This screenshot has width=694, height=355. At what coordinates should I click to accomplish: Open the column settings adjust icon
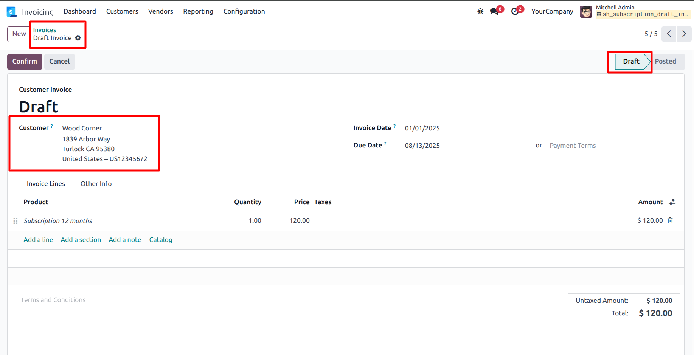(672, 202)
